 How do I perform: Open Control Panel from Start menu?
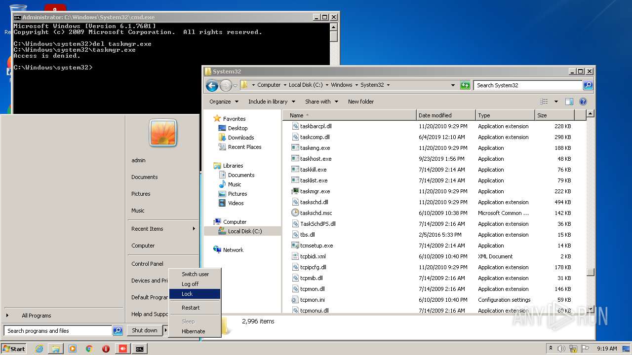click(147, 264)
